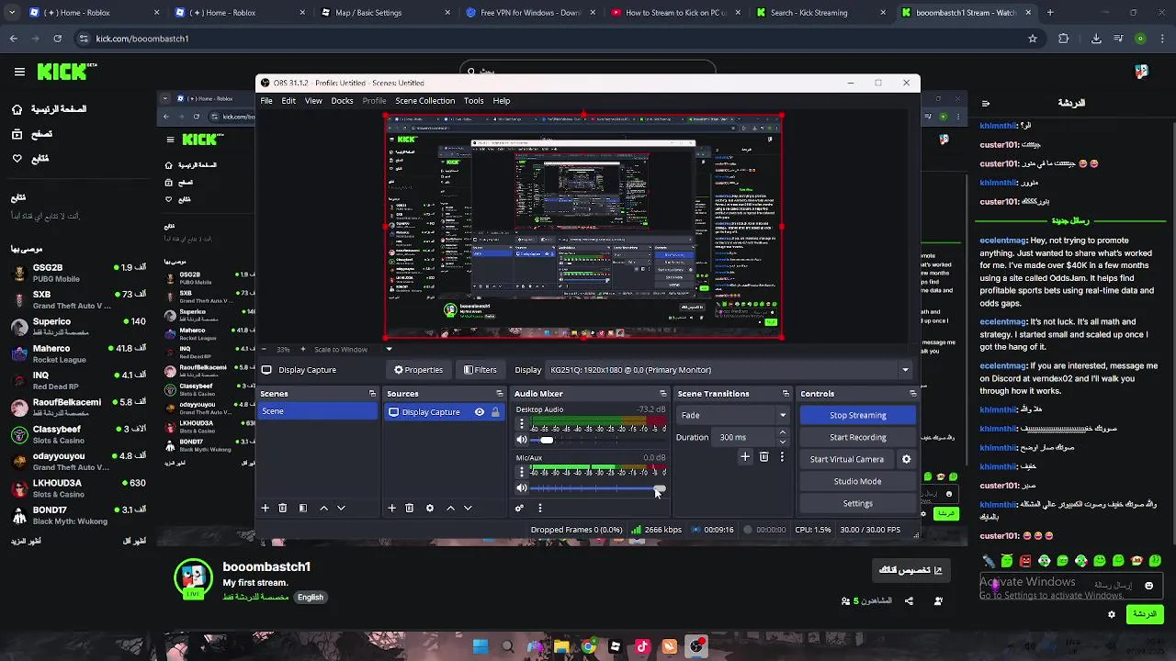Open Kick chat settings gear icon
The width and height of the screenshot is (1176, 661).
coord(1112,614)
